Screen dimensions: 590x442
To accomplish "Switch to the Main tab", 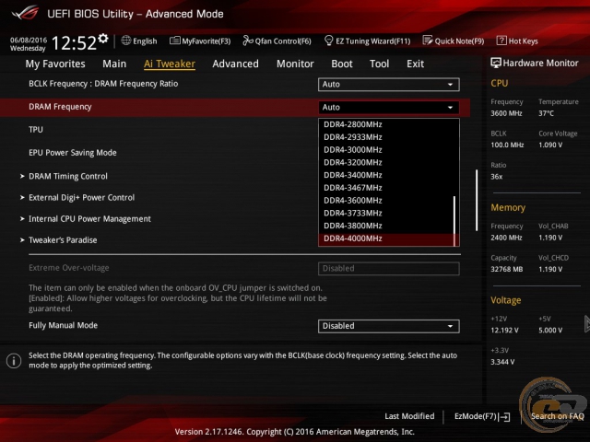I will click(x=114, y=64).
